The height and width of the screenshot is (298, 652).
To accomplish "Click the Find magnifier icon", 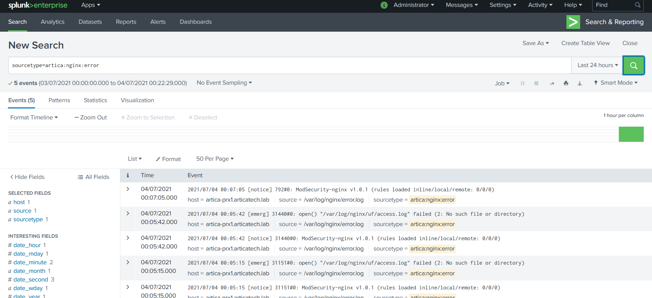I will coord(638,5).
